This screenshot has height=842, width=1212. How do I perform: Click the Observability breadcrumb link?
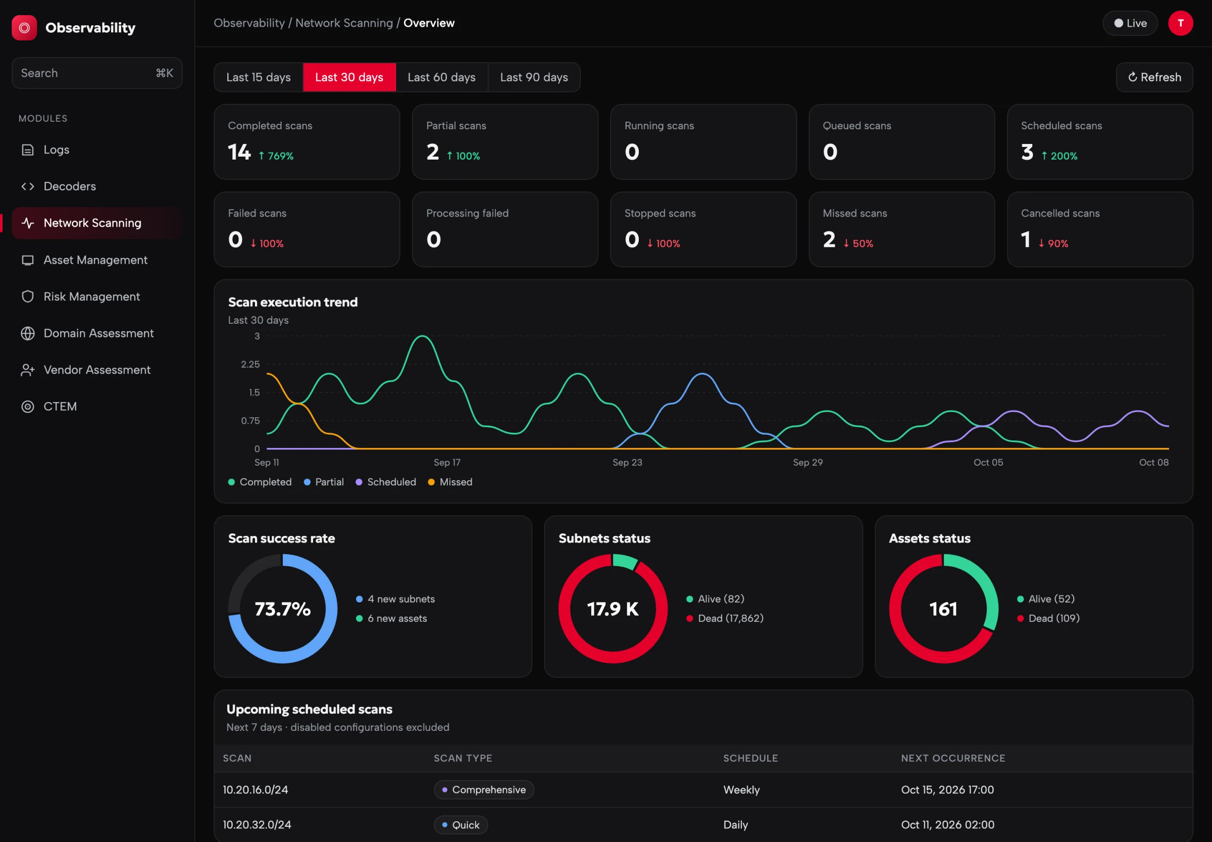tap(249, 23)
